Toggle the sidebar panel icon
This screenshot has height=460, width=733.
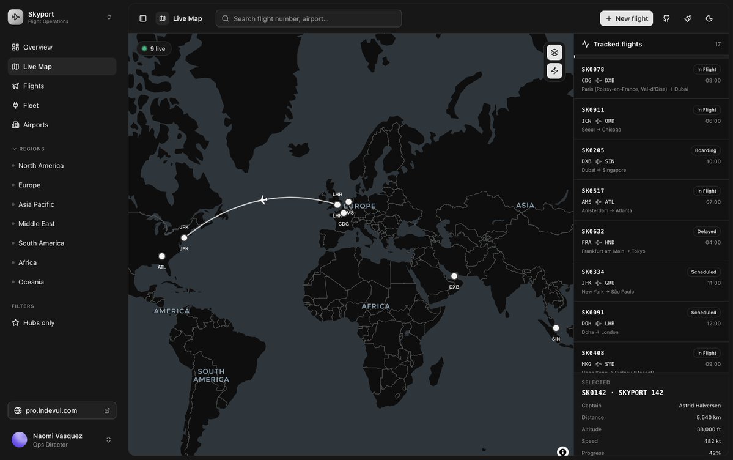coord(143,18)
